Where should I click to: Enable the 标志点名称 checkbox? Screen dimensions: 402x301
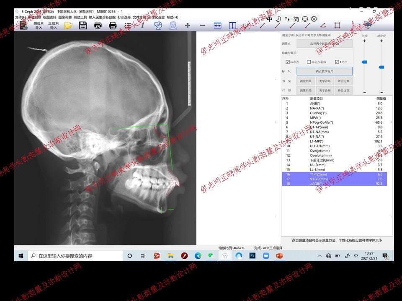[x=309, y=62]
